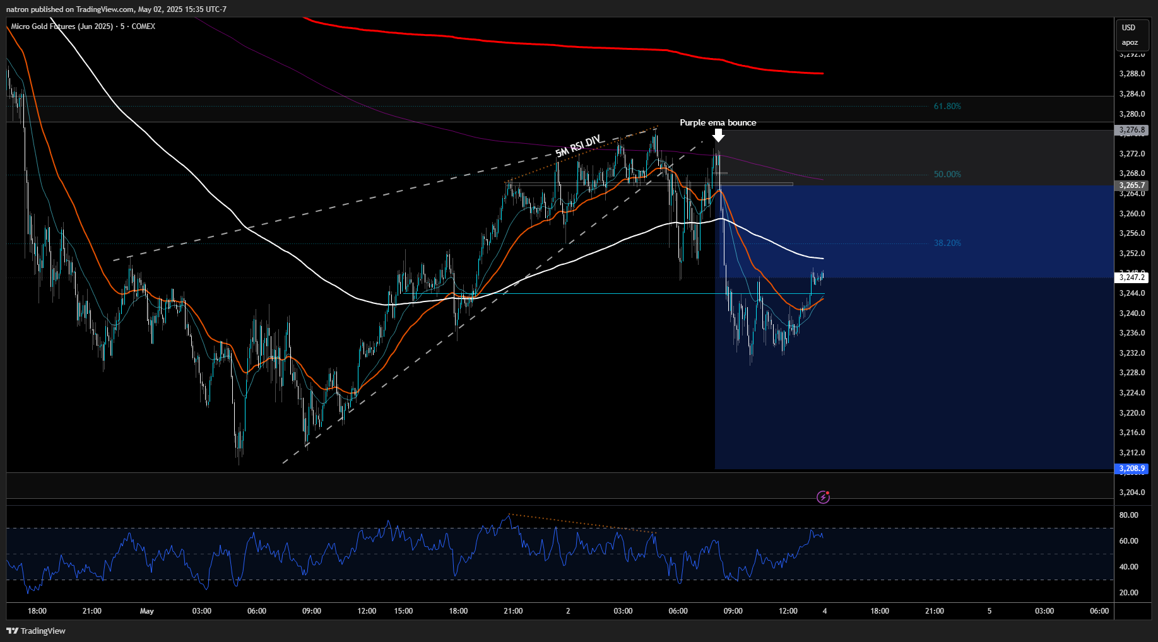Click the 3,276.8 stop price tag

pyautogui.click(x=1131, y=130)
